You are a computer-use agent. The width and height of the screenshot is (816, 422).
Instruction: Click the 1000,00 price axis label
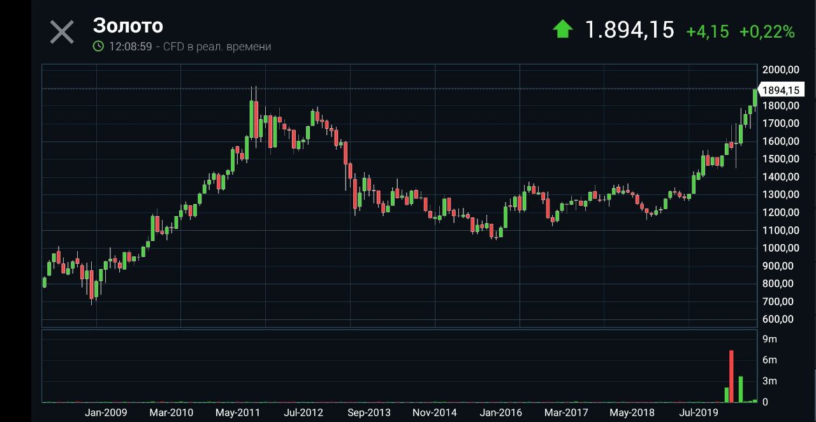780,248
